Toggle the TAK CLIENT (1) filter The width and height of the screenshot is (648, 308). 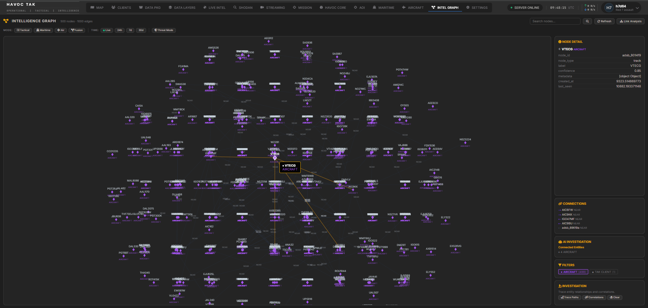pos(604,272)
